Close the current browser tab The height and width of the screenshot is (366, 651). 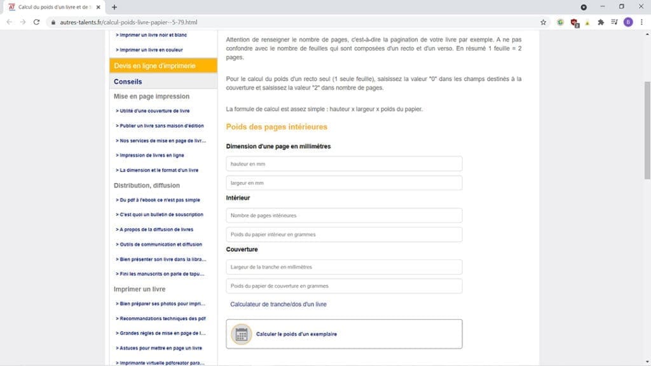click(99, 7)
